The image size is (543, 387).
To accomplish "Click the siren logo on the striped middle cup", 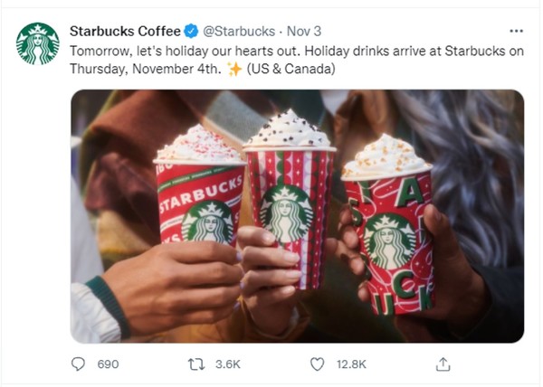I will click(286, 213).
